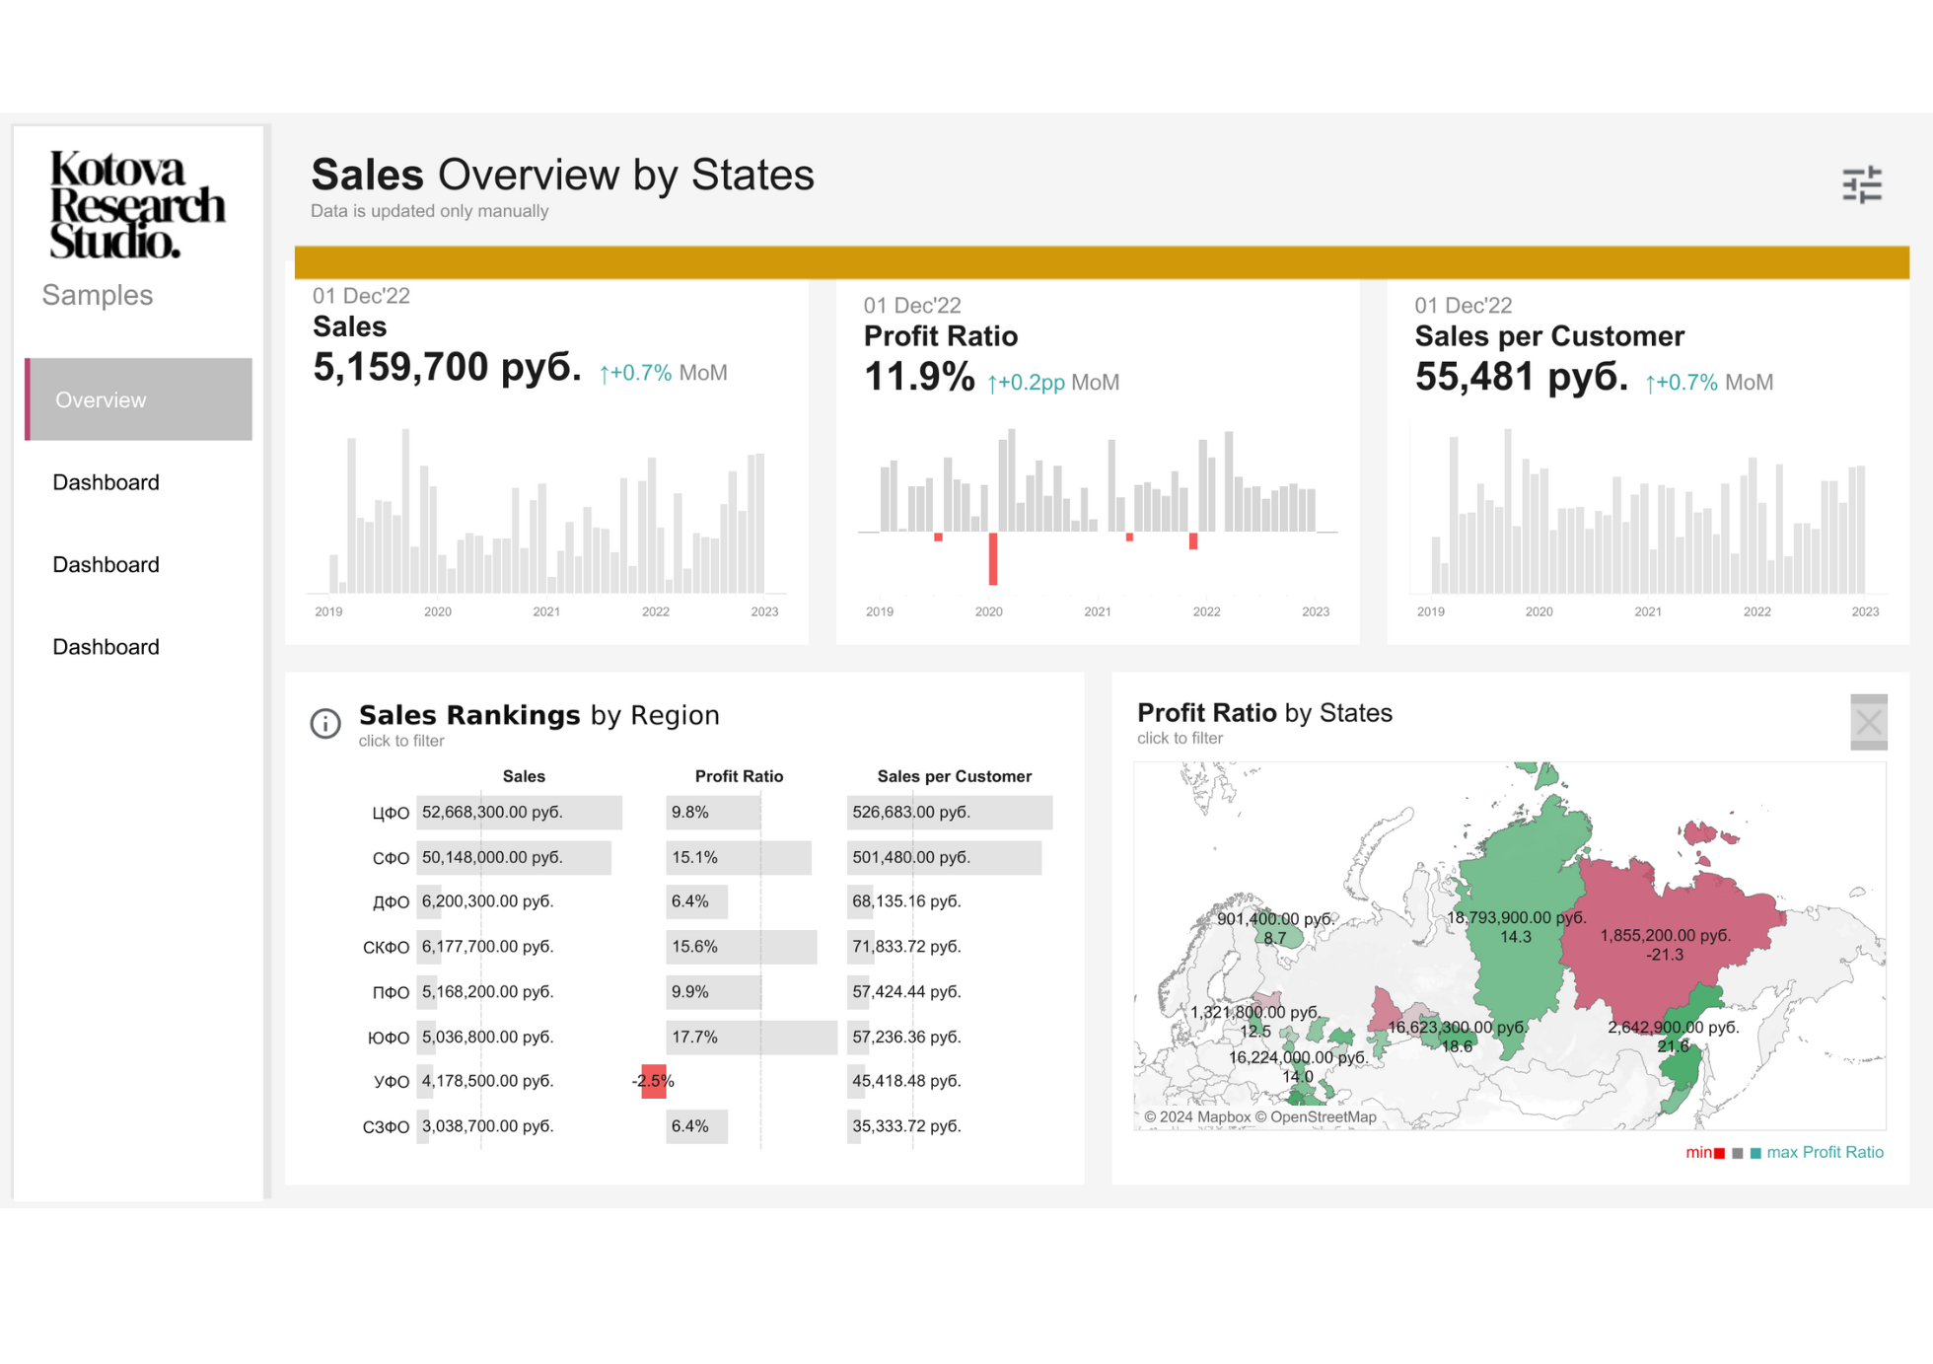Image resolution: width=1933 pixels, height=1364 pixels.
Task: Click the gray middle legend swatch
Action: click(1738, 1153)
